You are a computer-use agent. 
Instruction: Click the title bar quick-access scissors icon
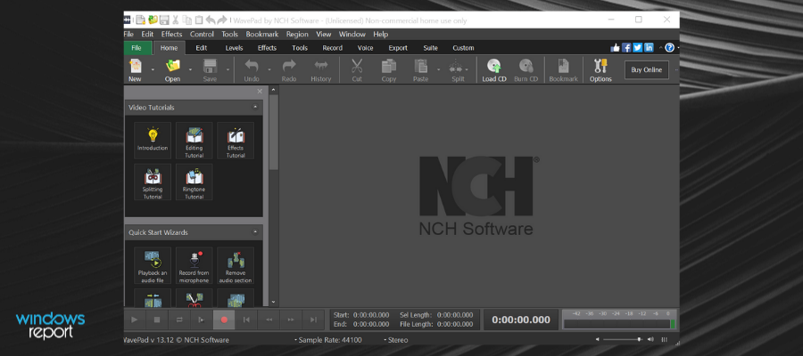pos(175,20)
